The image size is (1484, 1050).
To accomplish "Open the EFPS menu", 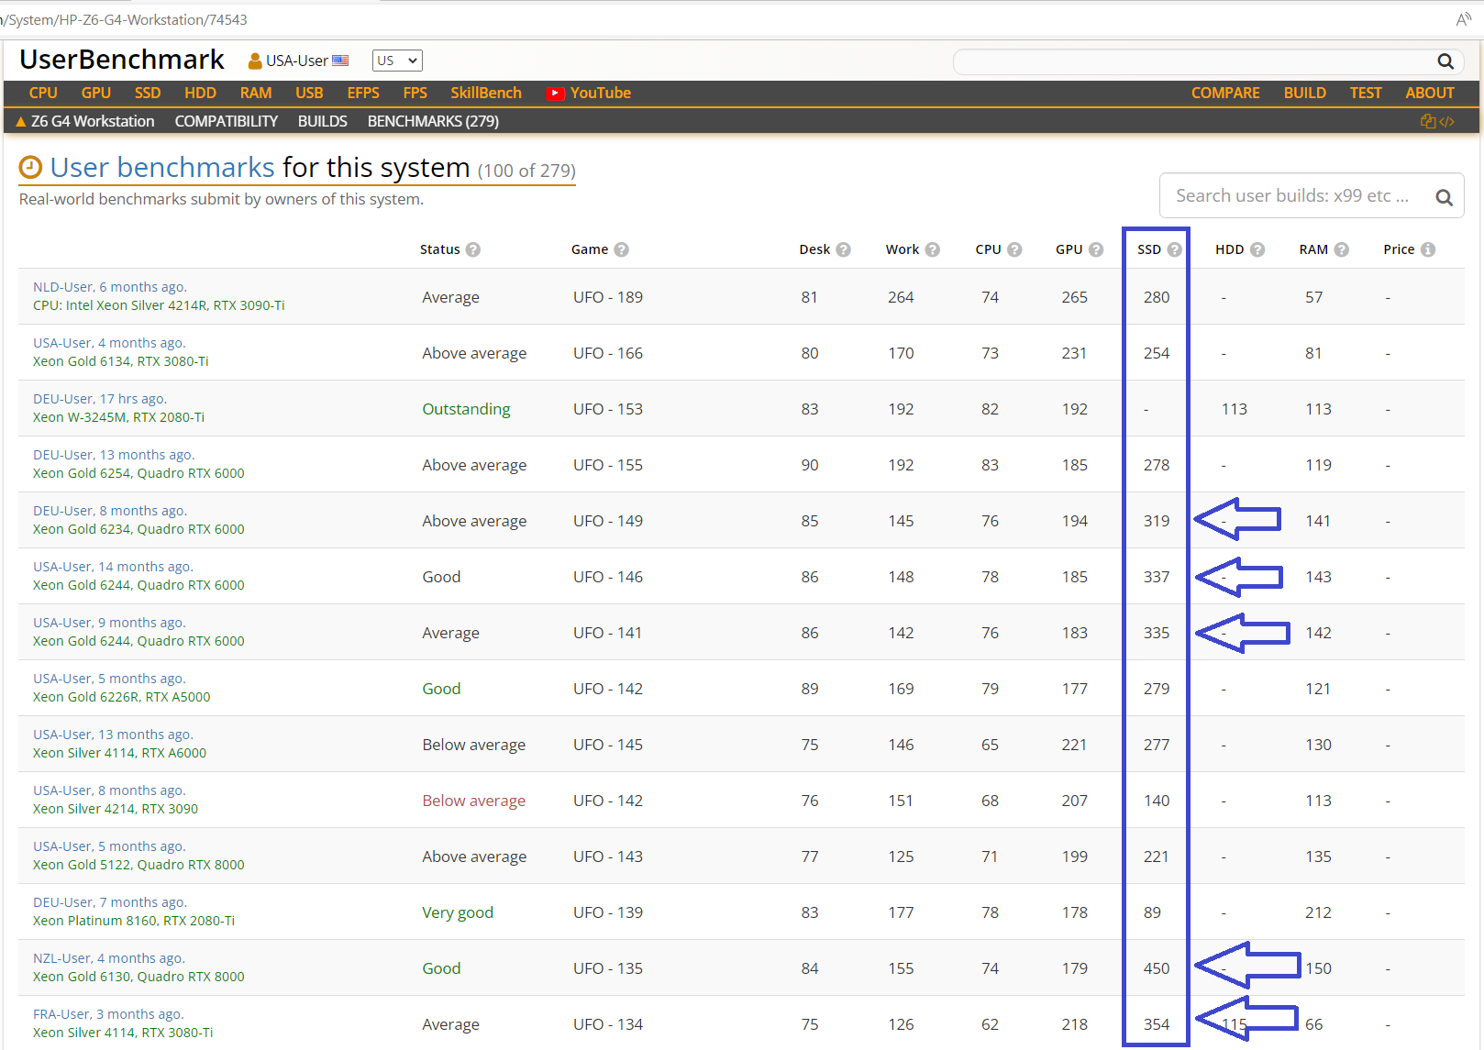I will 363,93.
